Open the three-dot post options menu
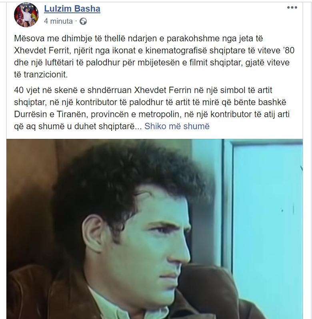Screen dimensions: 312x319 pyautogui.click(x=292, y=8)
